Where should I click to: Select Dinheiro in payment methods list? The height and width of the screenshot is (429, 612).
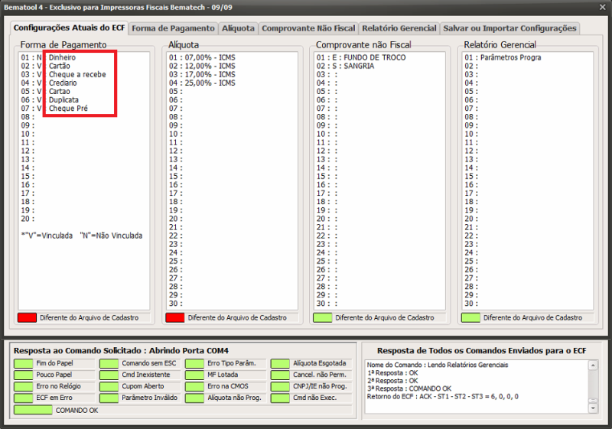coord(63,57)
